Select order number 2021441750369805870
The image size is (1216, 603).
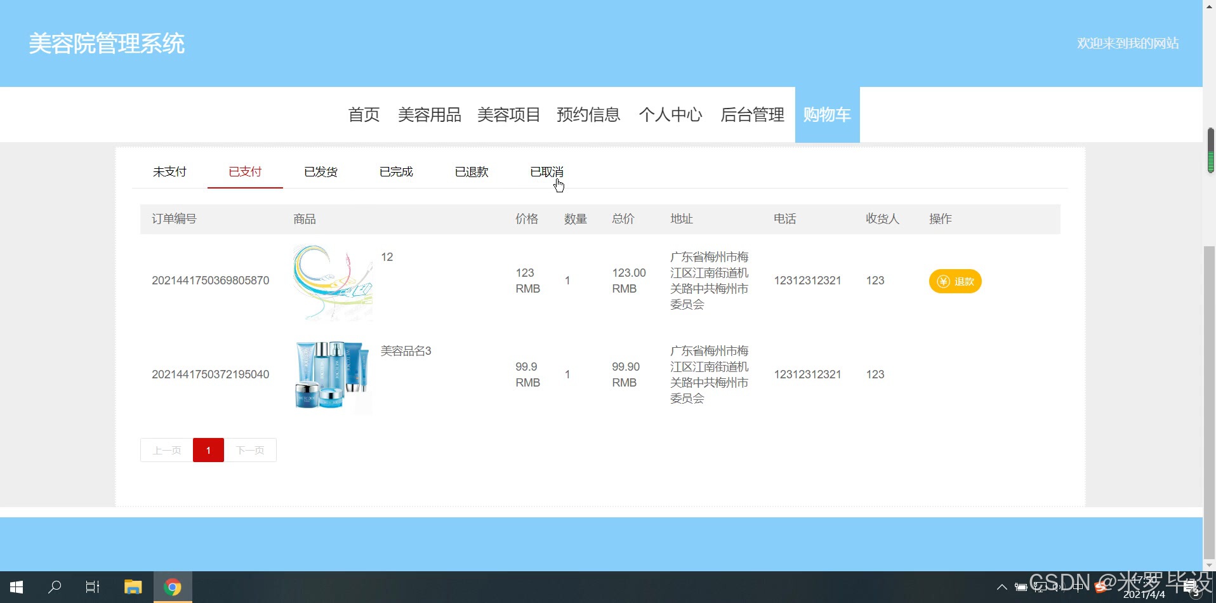(x=210, y=281)
